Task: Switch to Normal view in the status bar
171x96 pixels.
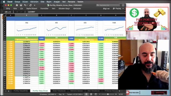Action: [86, 94]
